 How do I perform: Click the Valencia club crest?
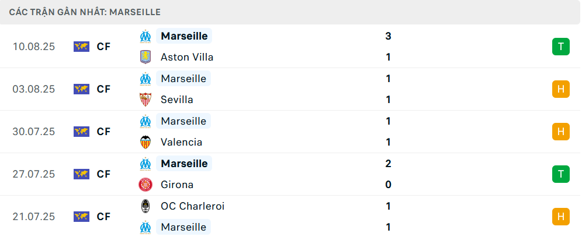pos(145,142)
